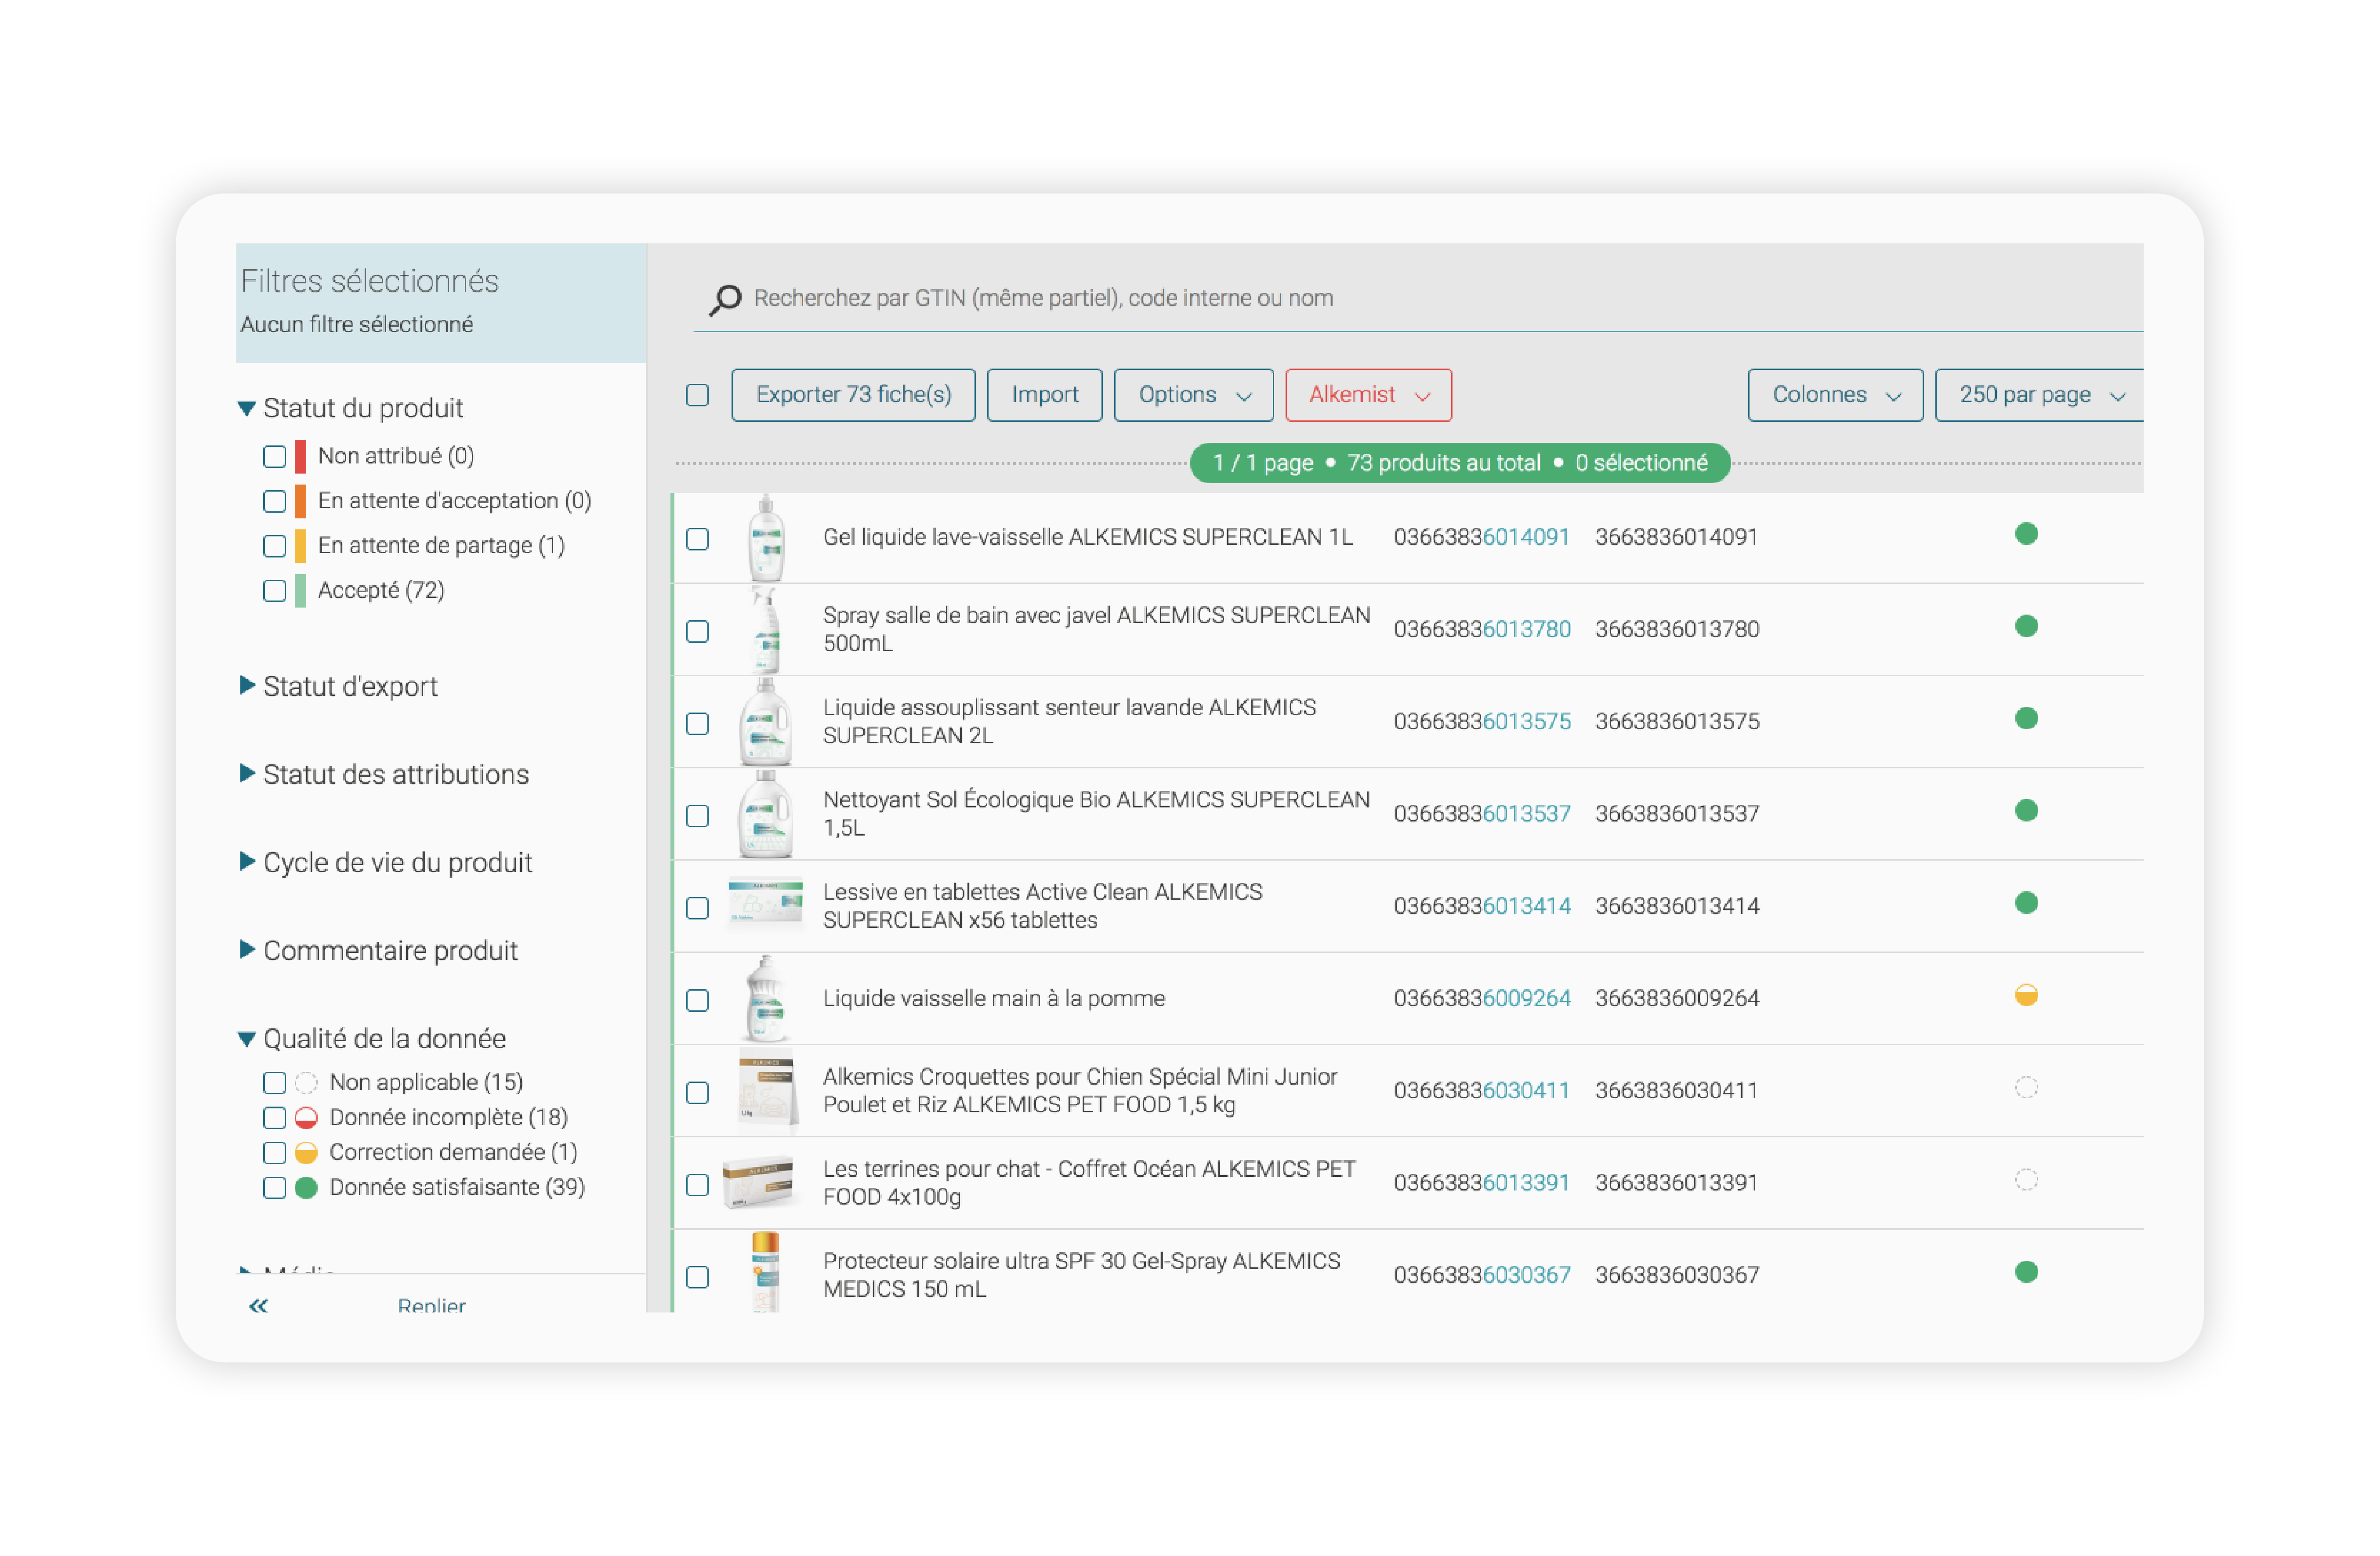Click green Donnée satisfaisante status icon
This screenshot has width=2380, height=1556.
pos(306,1188)
